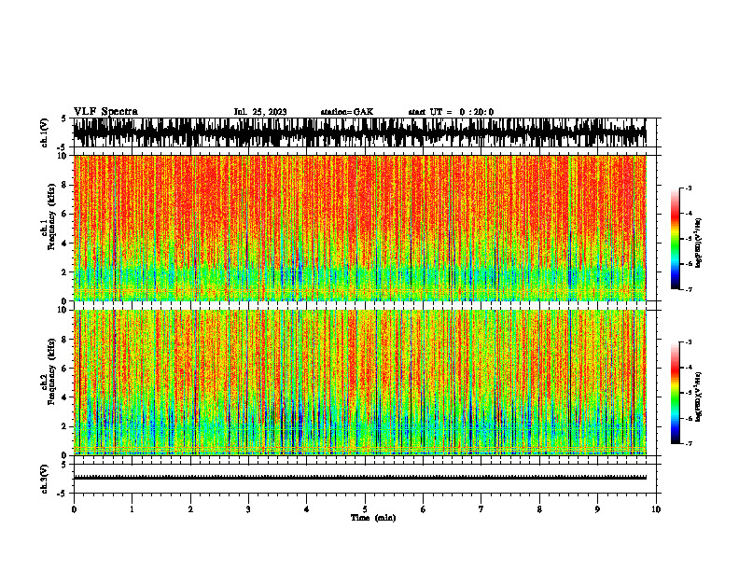The height and width of the screenshot is (571, 739).
Task: Click inside the ch.1 spectrogram panel
Action: tap(359, 228)
